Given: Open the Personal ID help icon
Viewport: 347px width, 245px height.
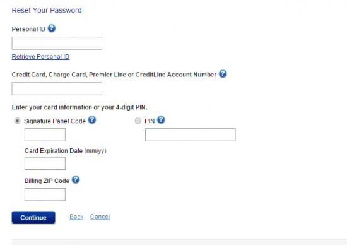Looking at the screenshot, I should (52, 28).
